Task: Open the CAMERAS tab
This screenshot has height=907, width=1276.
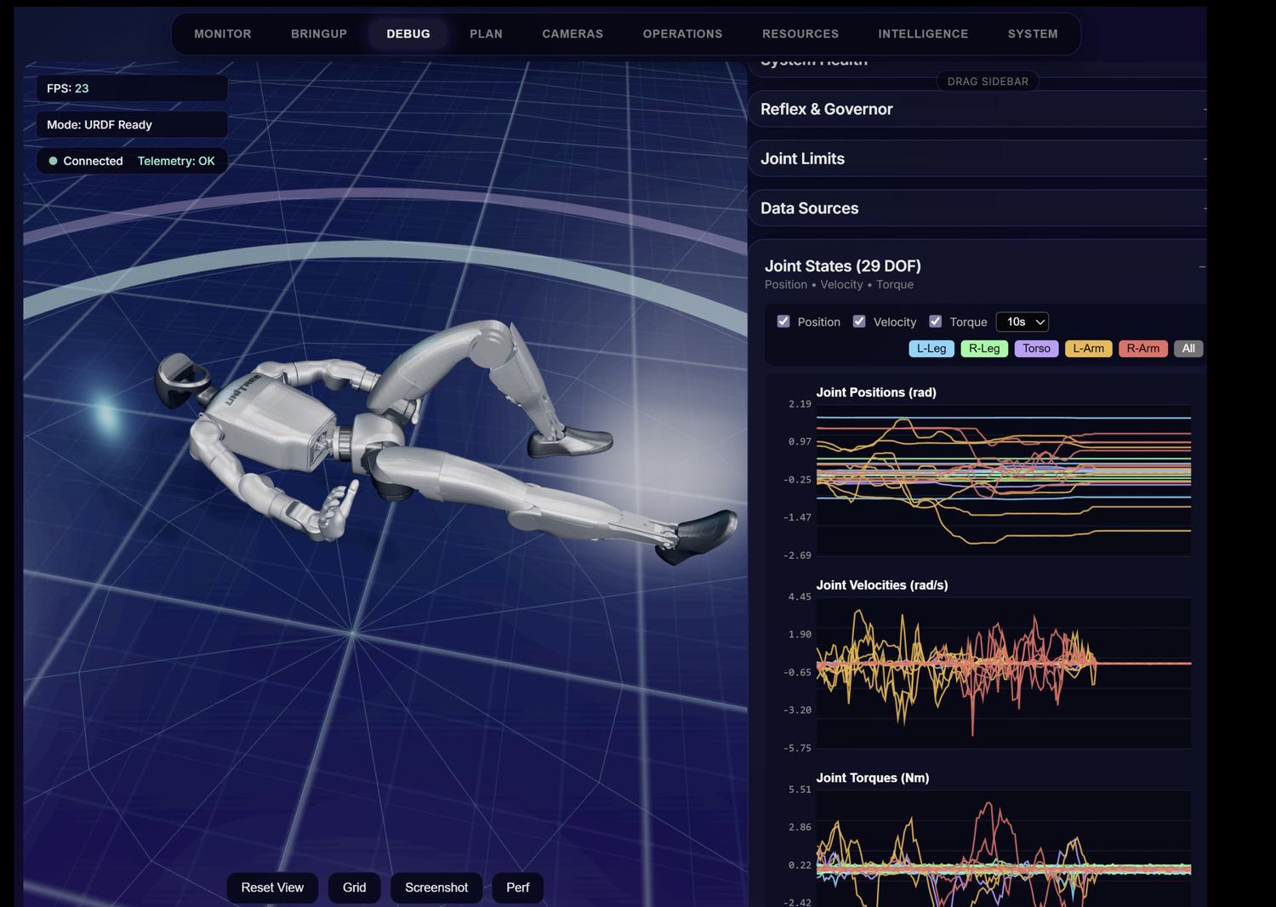Action: point(572,34)
